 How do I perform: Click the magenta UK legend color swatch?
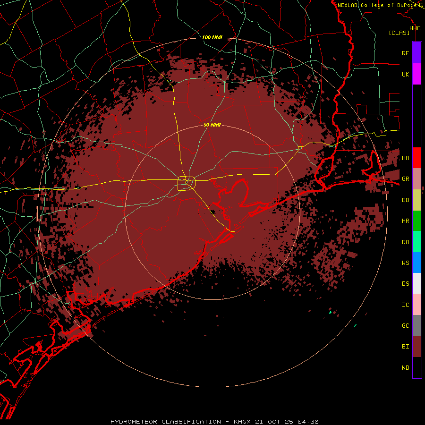click(x=417, y=74)
